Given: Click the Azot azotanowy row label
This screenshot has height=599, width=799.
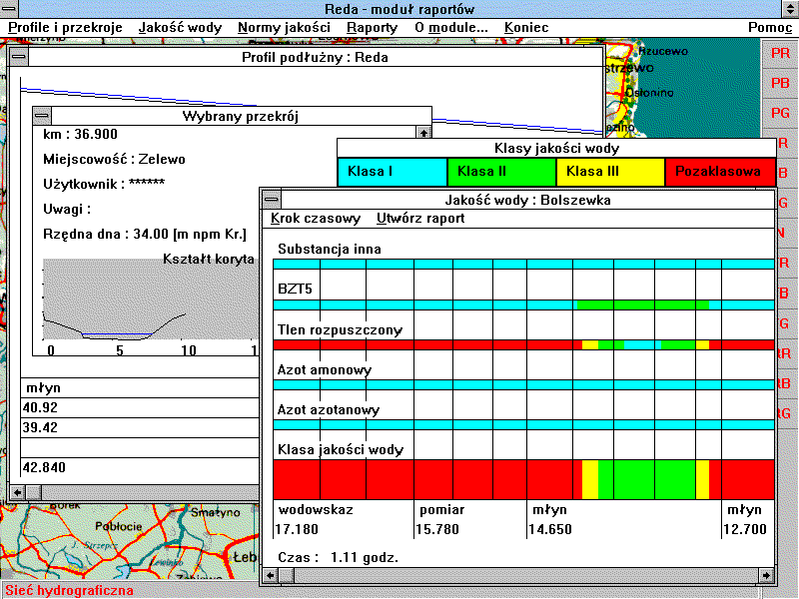Looking at the screenshot, I should click(329, 409).
